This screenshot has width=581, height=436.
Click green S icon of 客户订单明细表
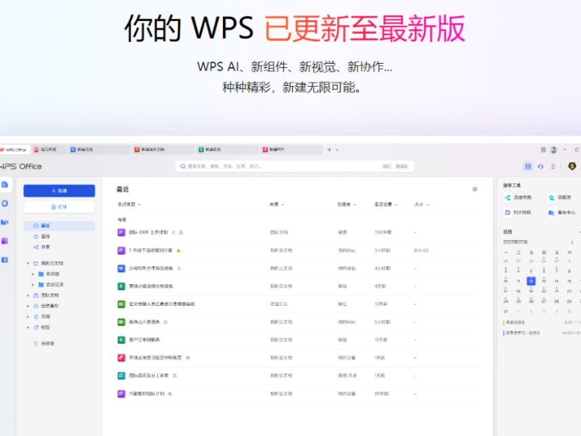121,340
